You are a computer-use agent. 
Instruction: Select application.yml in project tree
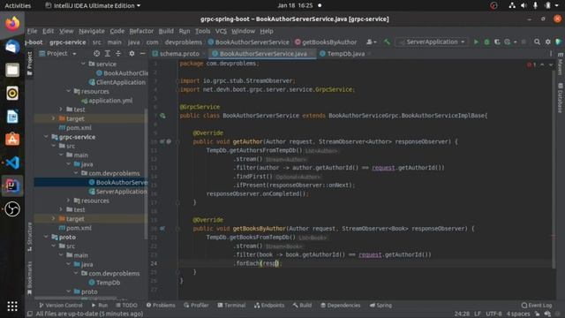coord(107,101)
